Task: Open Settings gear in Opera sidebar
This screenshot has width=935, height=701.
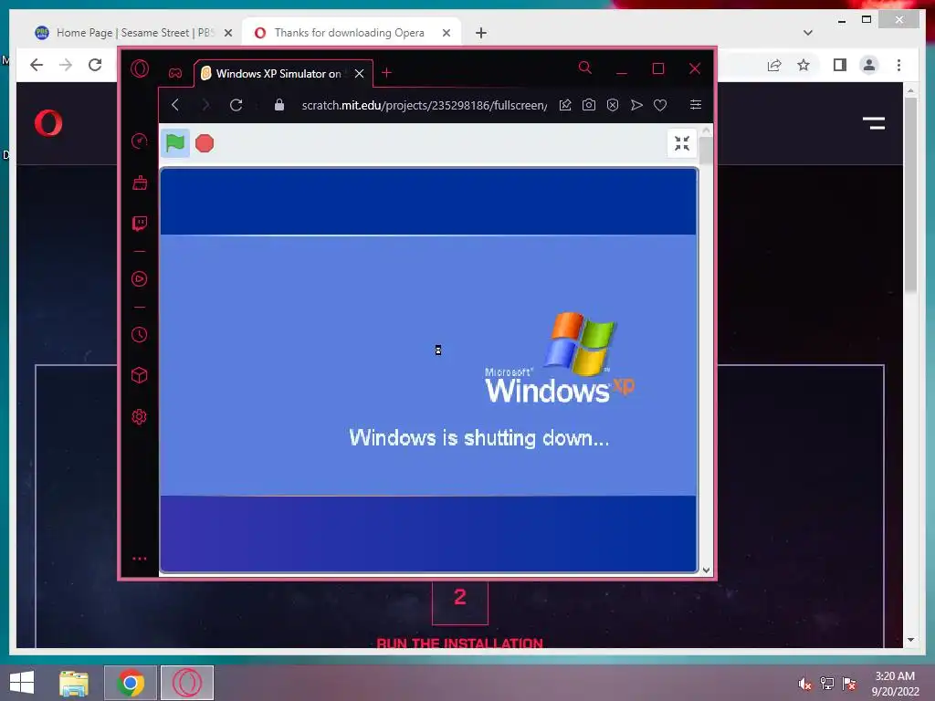Action: [140, 416]
